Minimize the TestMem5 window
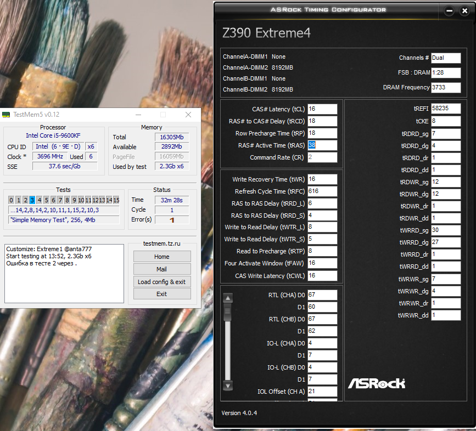Viewport: 476px width, 431px height. [138, 115]
